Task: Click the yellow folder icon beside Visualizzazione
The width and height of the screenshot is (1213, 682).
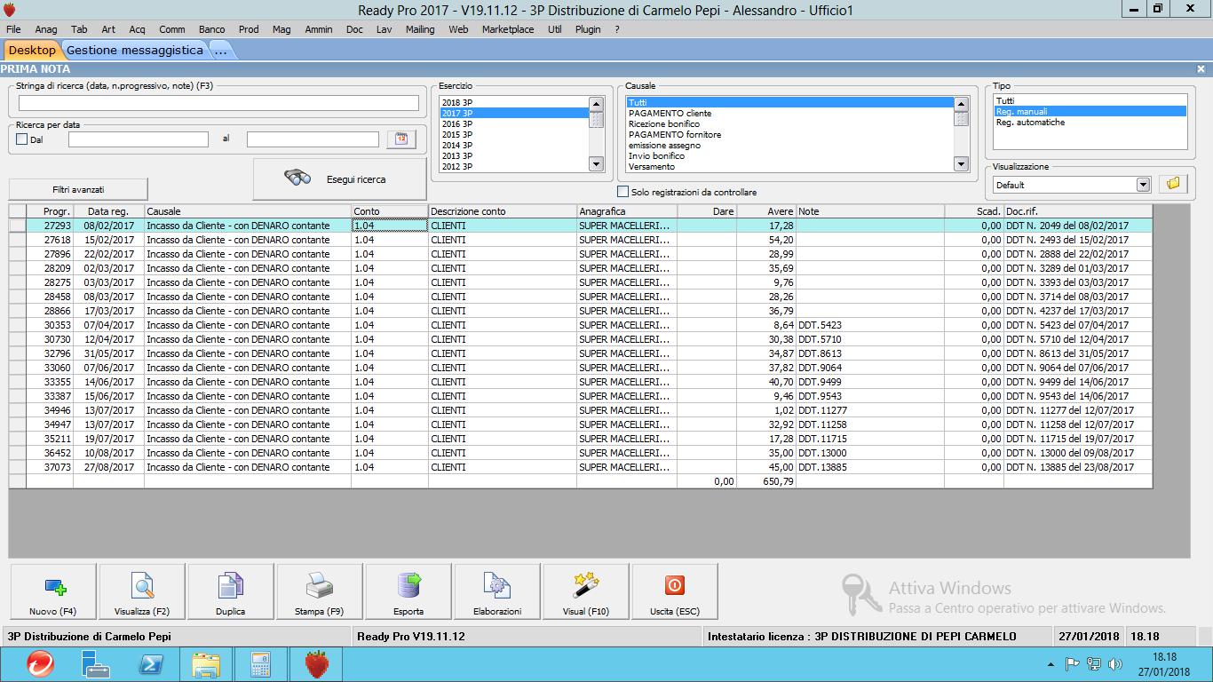Action: coord(1173,184)
